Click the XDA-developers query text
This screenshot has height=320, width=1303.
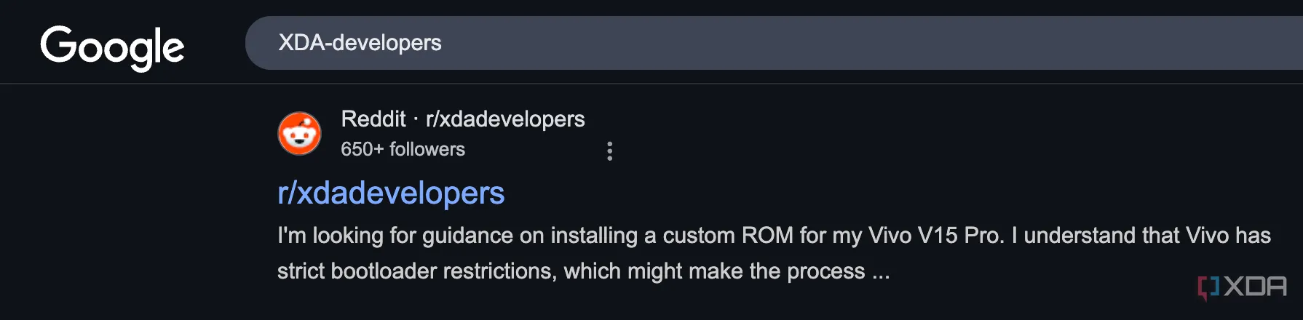(360, 43)
